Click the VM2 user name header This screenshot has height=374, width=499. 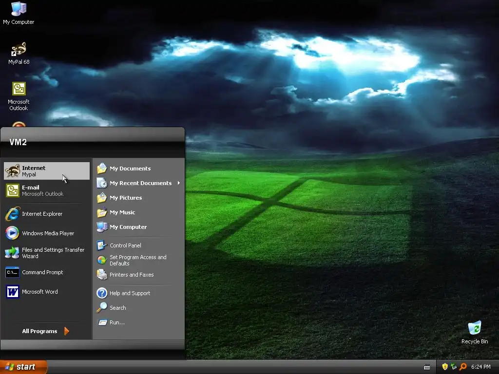tap(18, 142)
